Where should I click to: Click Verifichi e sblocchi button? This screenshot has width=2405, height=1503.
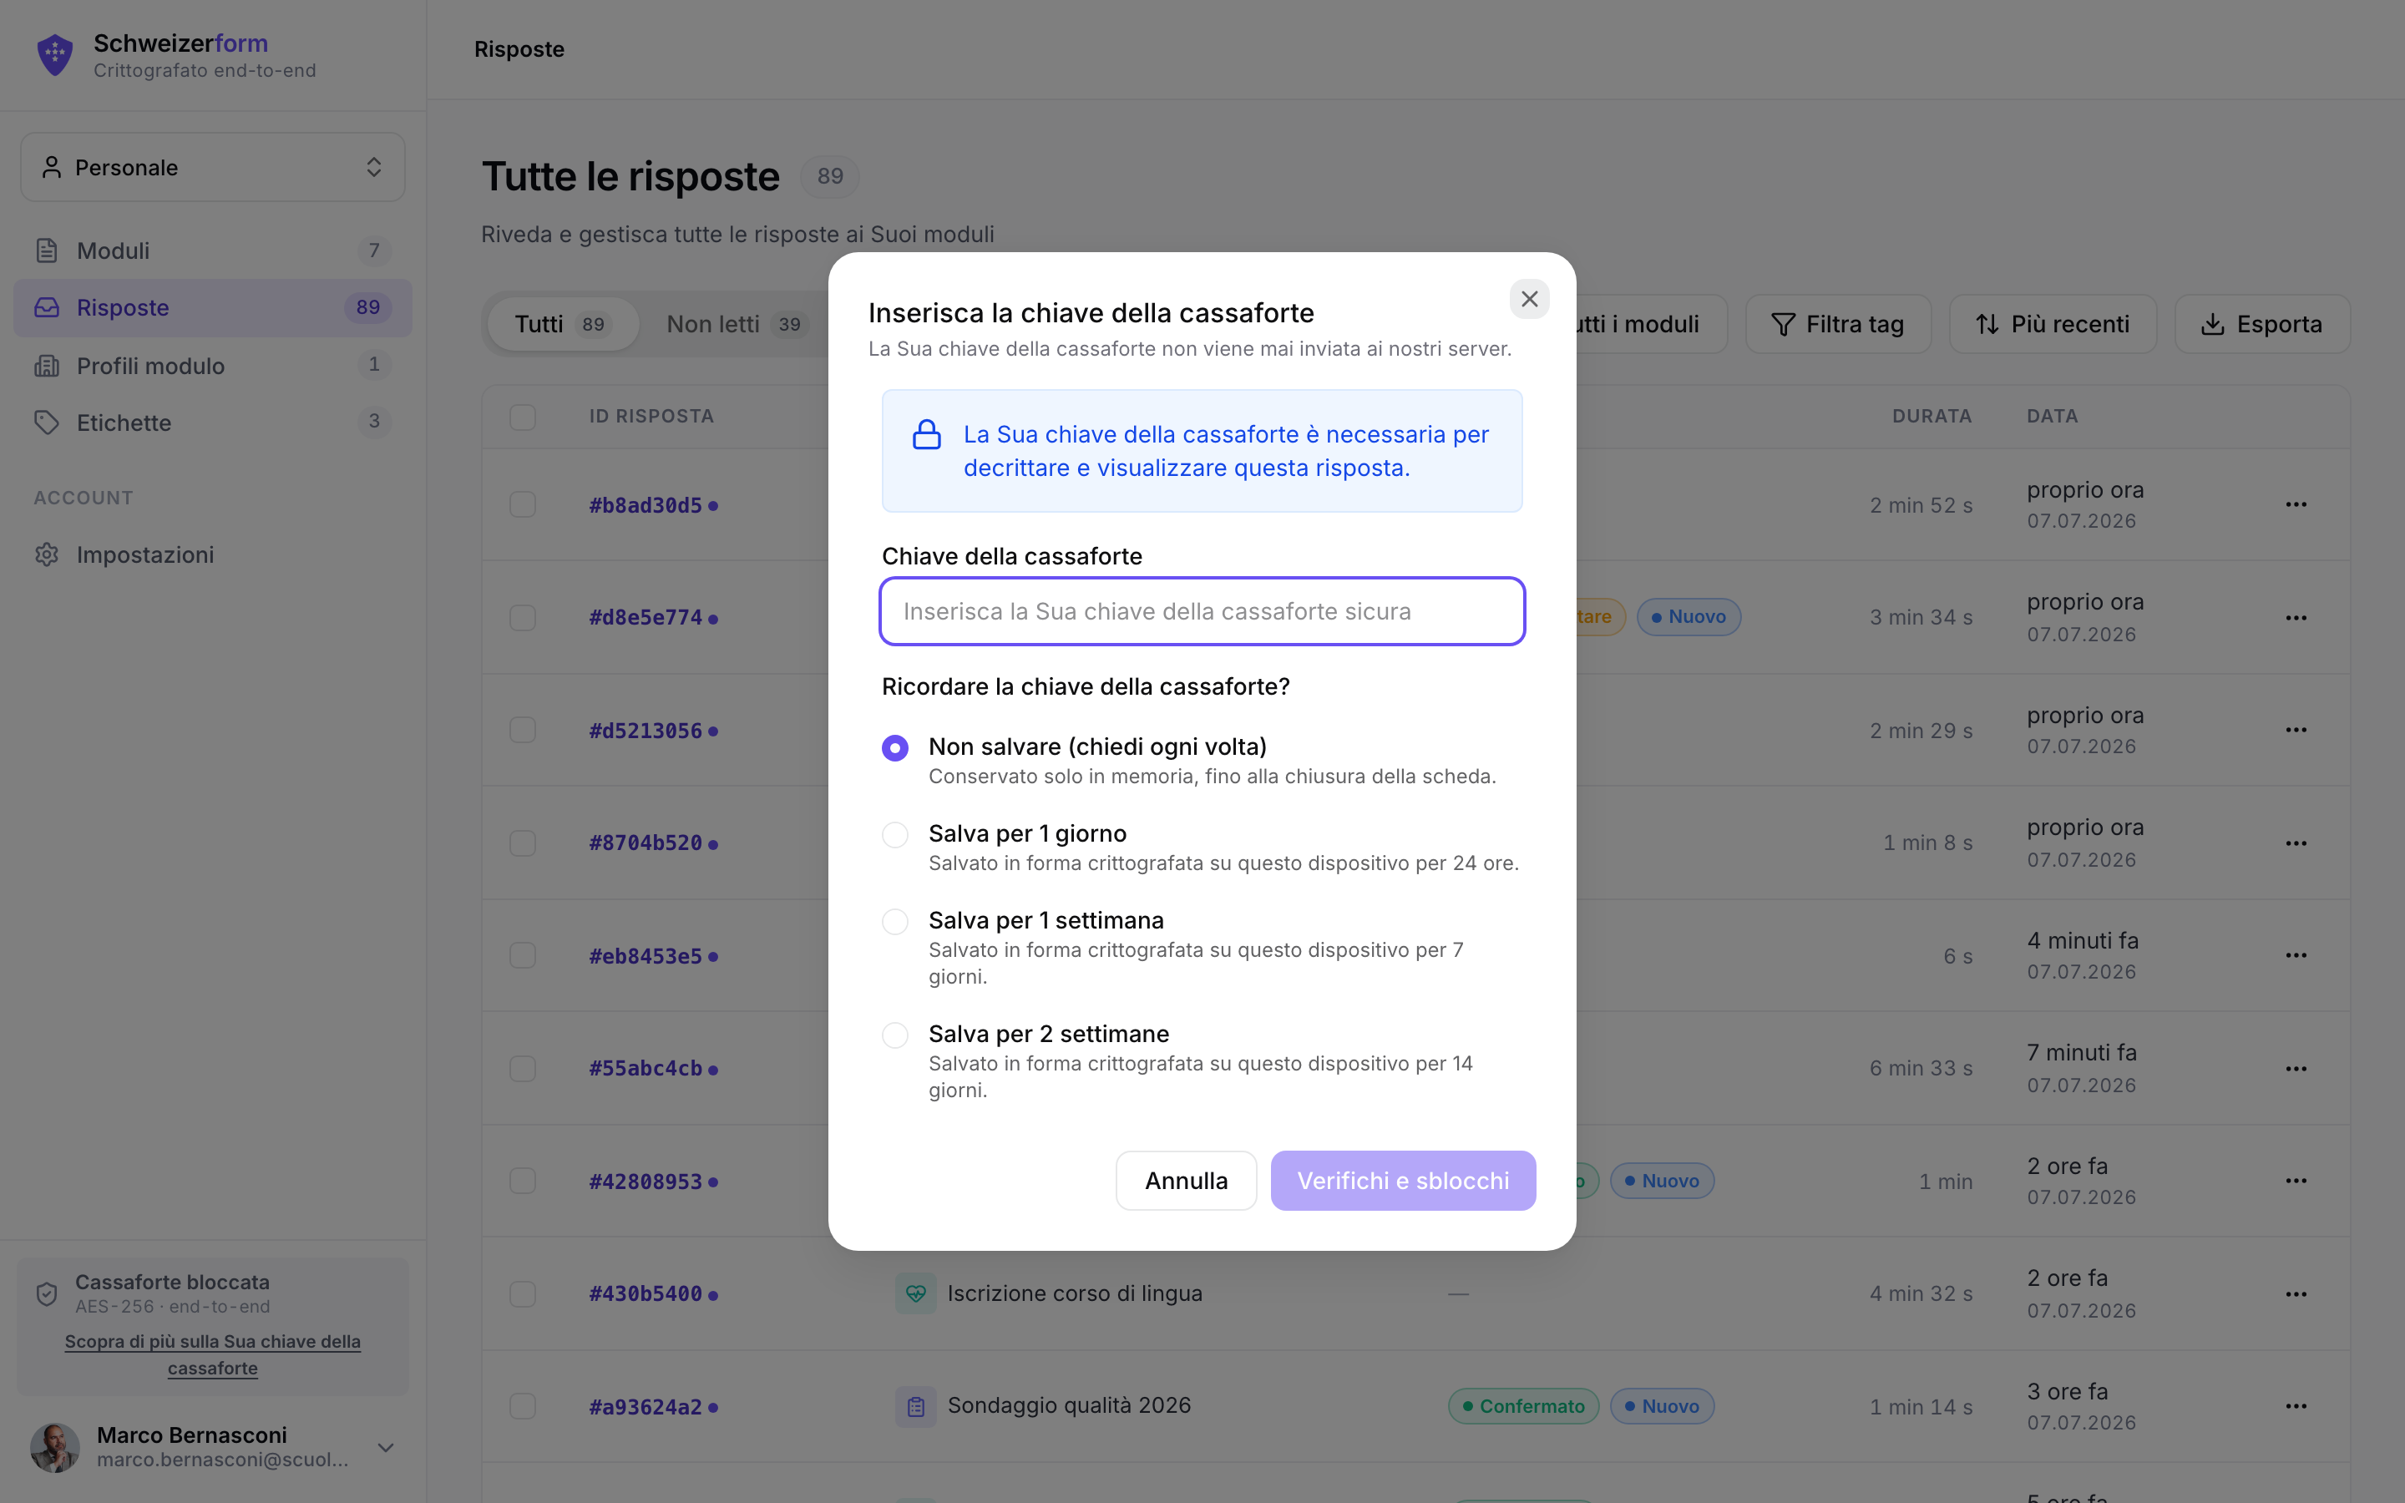1402,1181
